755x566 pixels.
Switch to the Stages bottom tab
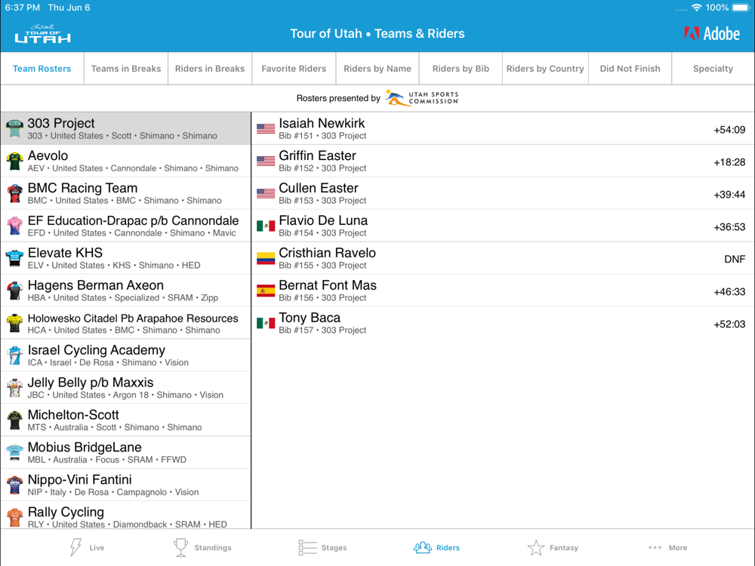tap(322, 547)
